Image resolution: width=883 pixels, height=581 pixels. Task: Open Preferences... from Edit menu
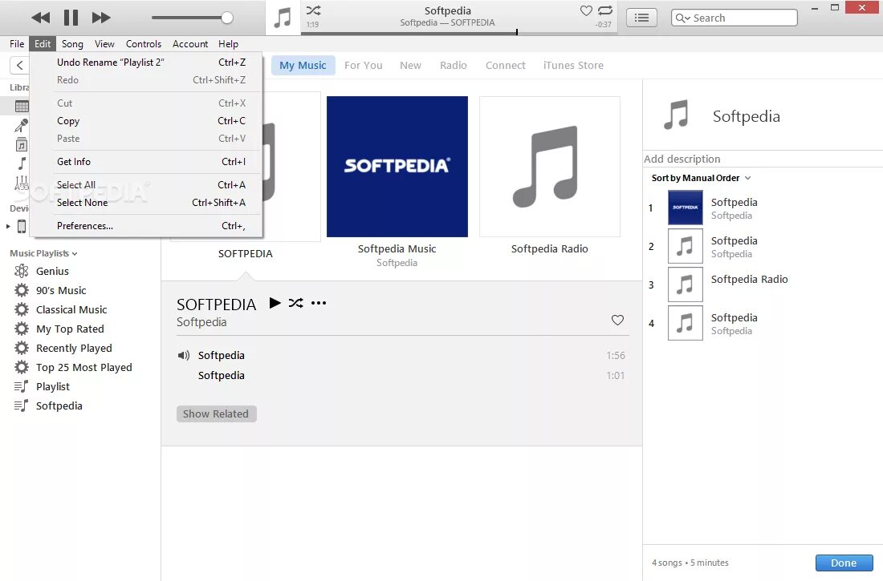coord(146,226)
